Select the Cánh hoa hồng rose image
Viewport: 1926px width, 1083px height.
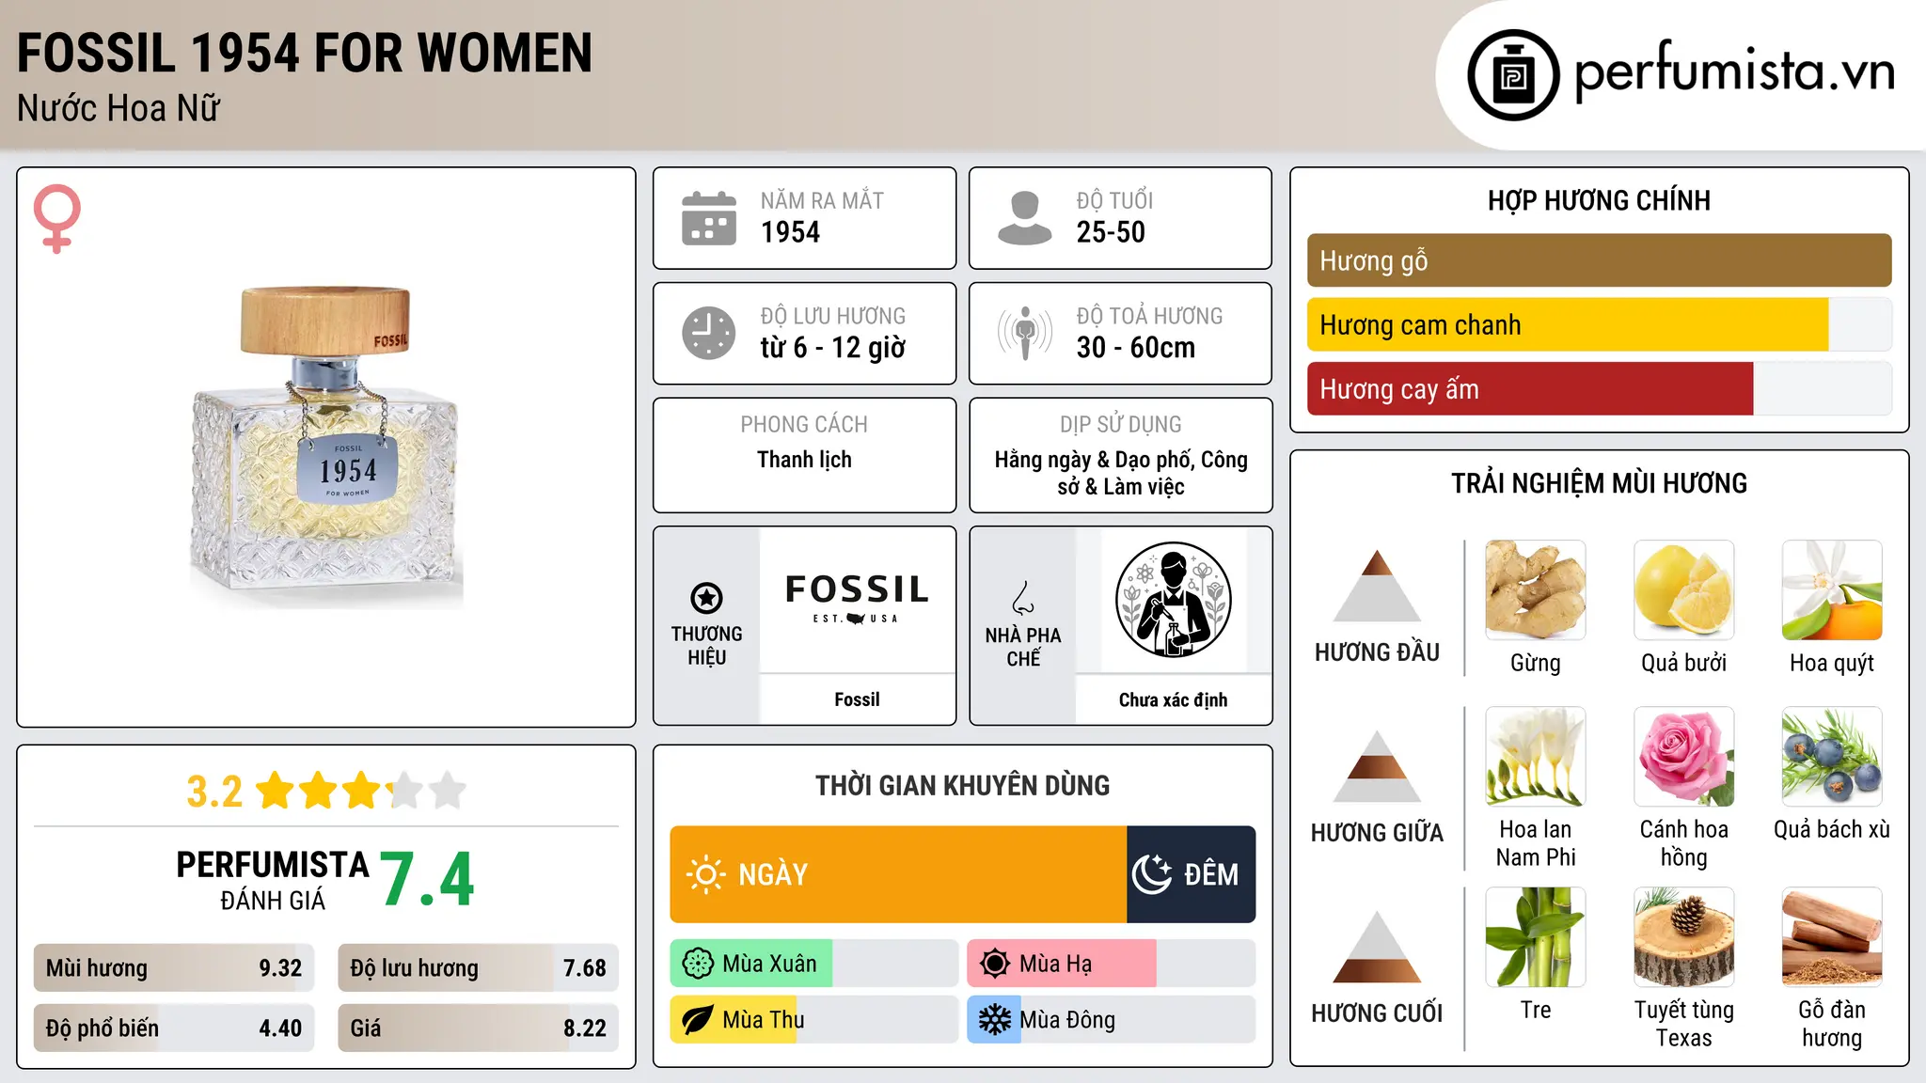click(x=1683, y=757)
